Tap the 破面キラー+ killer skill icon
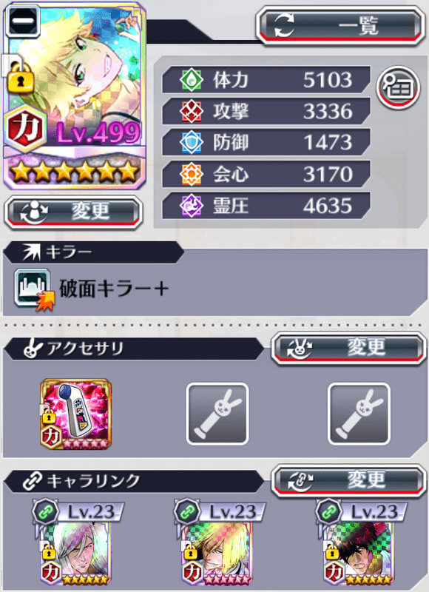 point(34,289)
